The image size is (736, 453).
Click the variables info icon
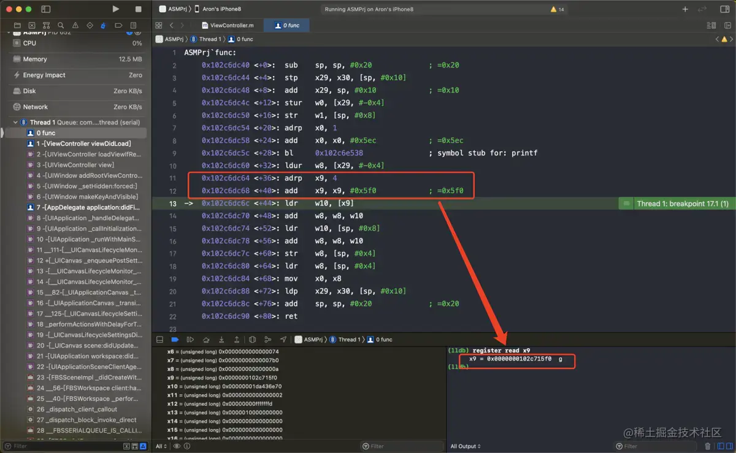pos(187,446)
